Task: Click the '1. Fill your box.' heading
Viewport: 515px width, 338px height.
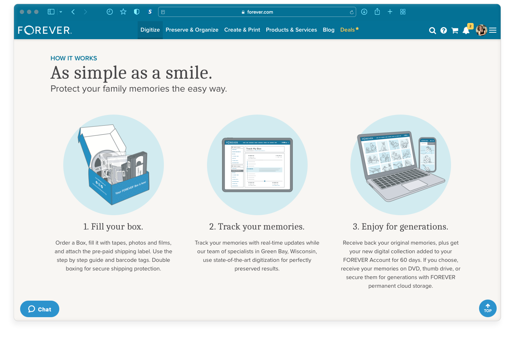Action: (x=113, y=227)
